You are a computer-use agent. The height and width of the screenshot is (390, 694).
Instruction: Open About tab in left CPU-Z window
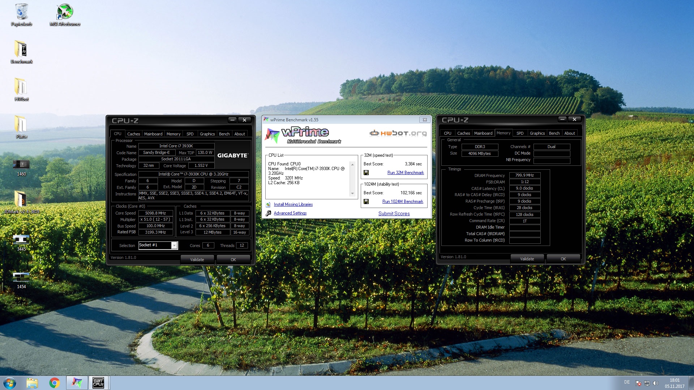point(240,134)
